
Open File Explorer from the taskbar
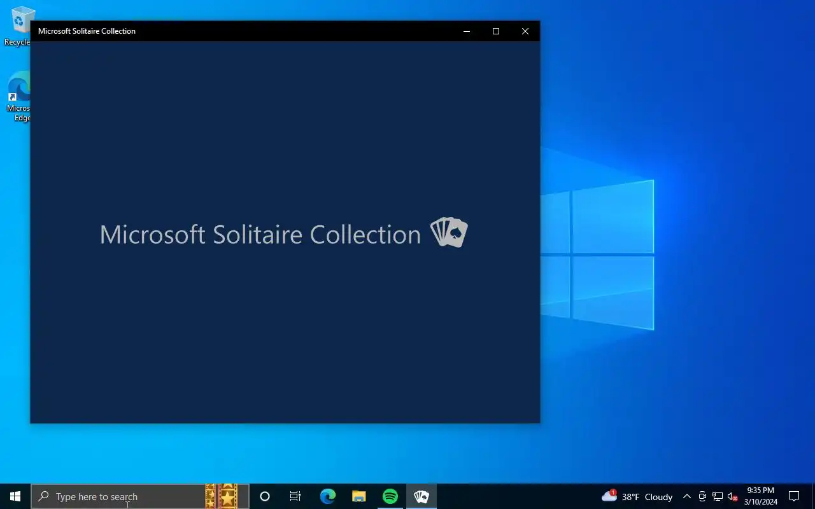359,496
